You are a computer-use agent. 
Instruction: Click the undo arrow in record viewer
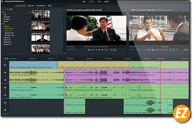coord(185,50)
